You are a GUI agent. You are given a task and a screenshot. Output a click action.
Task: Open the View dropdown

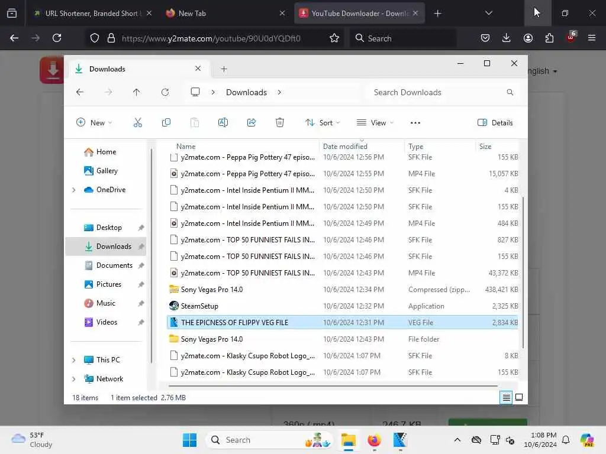coord(375,123)
